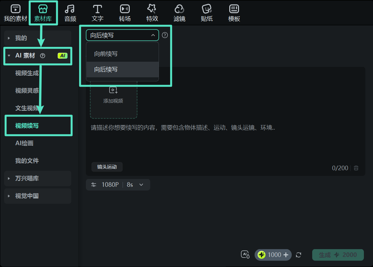The height and width of the screenshot is (267, 373).
Task: Click the 生成 generate button
Action: click(x=338, y=255)
